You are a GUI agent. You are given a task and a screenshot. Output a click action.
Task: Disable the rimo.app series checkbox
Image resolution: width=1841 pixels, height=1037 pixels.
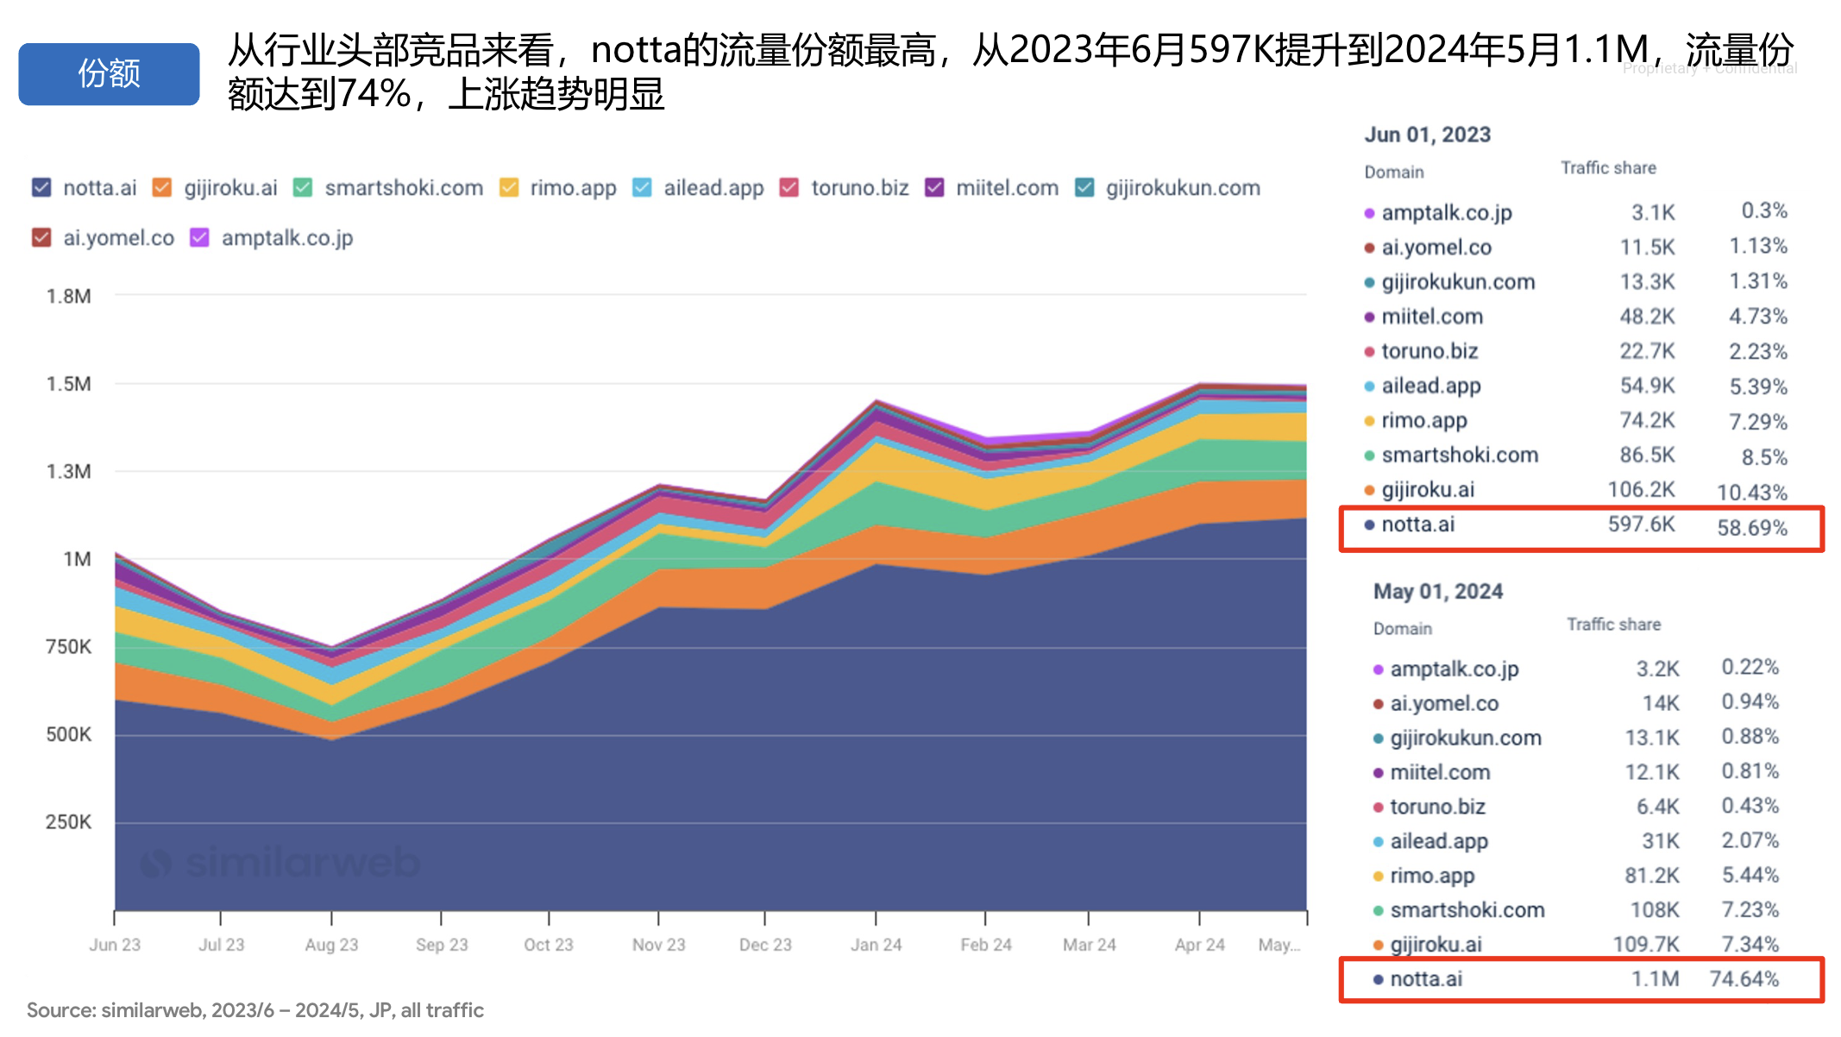(x=509, y=187)
